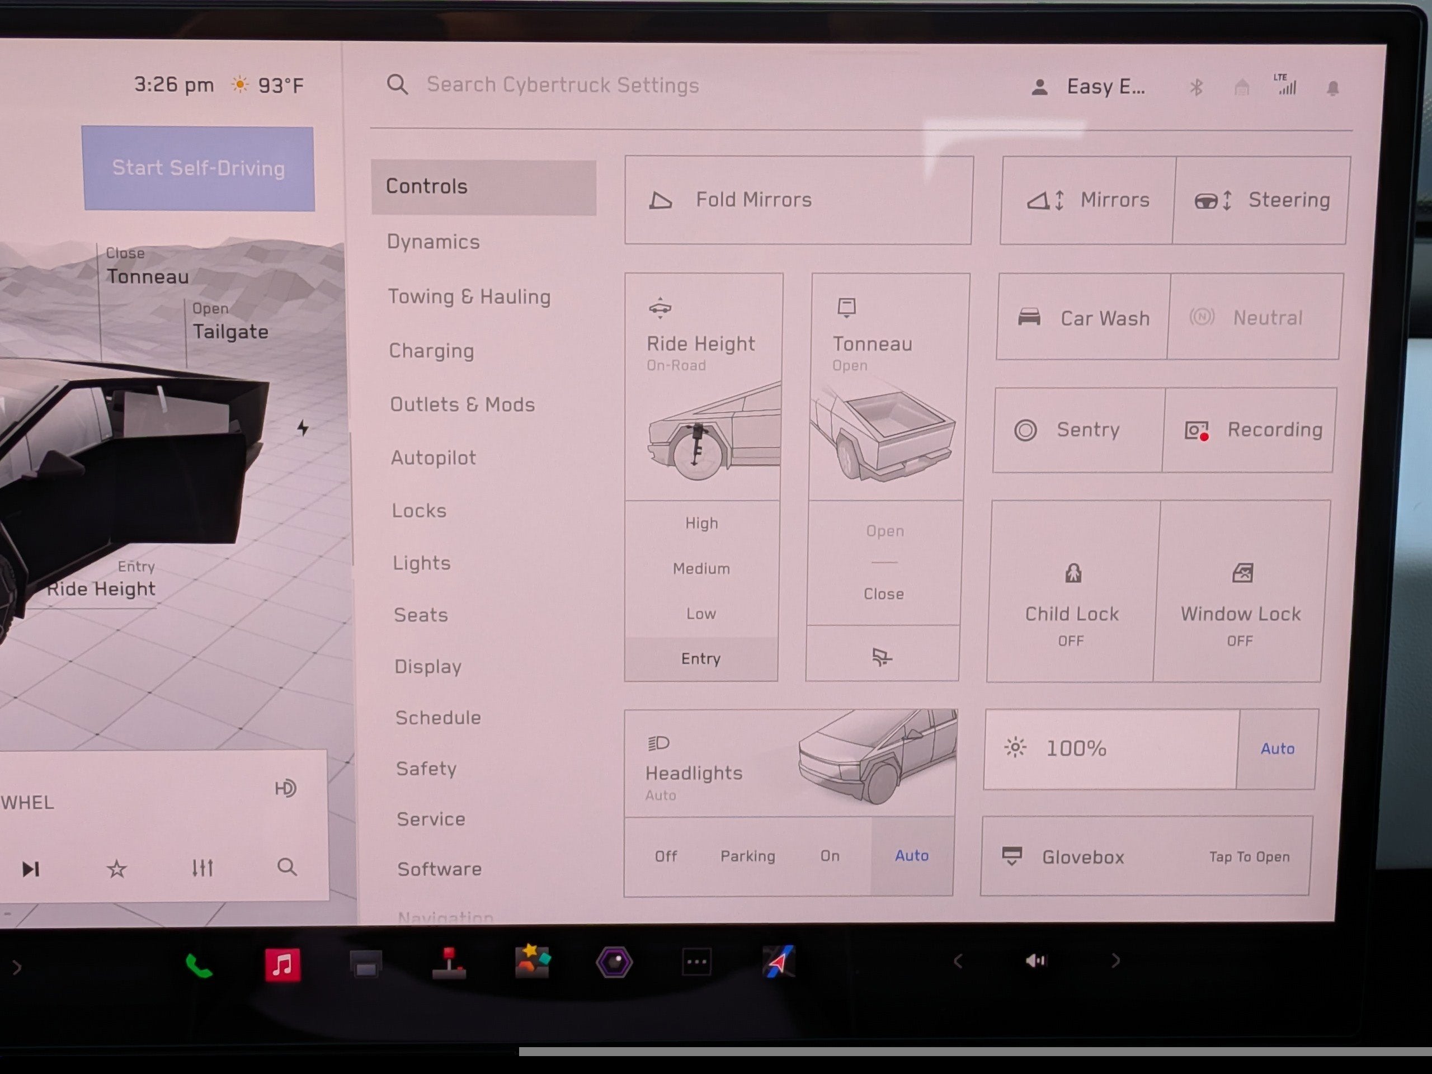Screen dimensions: 1432x1074
Task: Set headlights to Parking
Action: 748,856
